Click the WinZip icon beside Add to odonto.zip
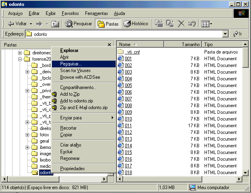This screenshot has width=251, height=193. point(55,101)
